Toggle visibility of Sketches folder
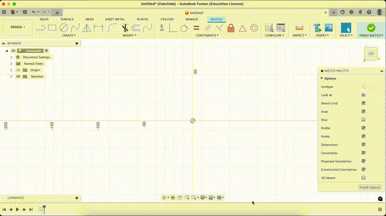This screenshot has width=386, height=216. click(18, 76)
